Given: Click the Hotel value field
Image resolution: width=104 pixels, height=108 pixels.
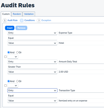Looking at the screenshot, I should tap(81, 43).
